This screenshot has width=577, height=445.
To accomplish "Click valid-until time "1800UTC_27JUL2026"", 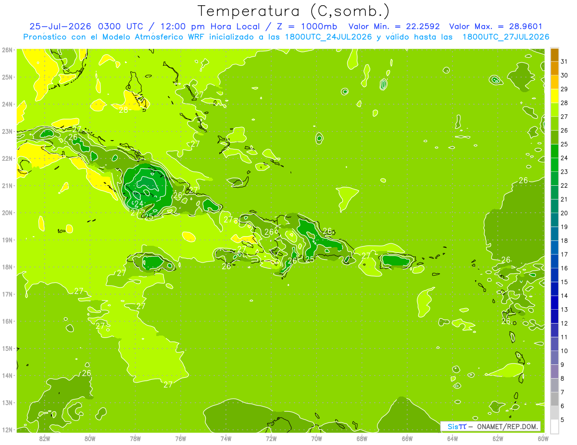I will (506, 36).
